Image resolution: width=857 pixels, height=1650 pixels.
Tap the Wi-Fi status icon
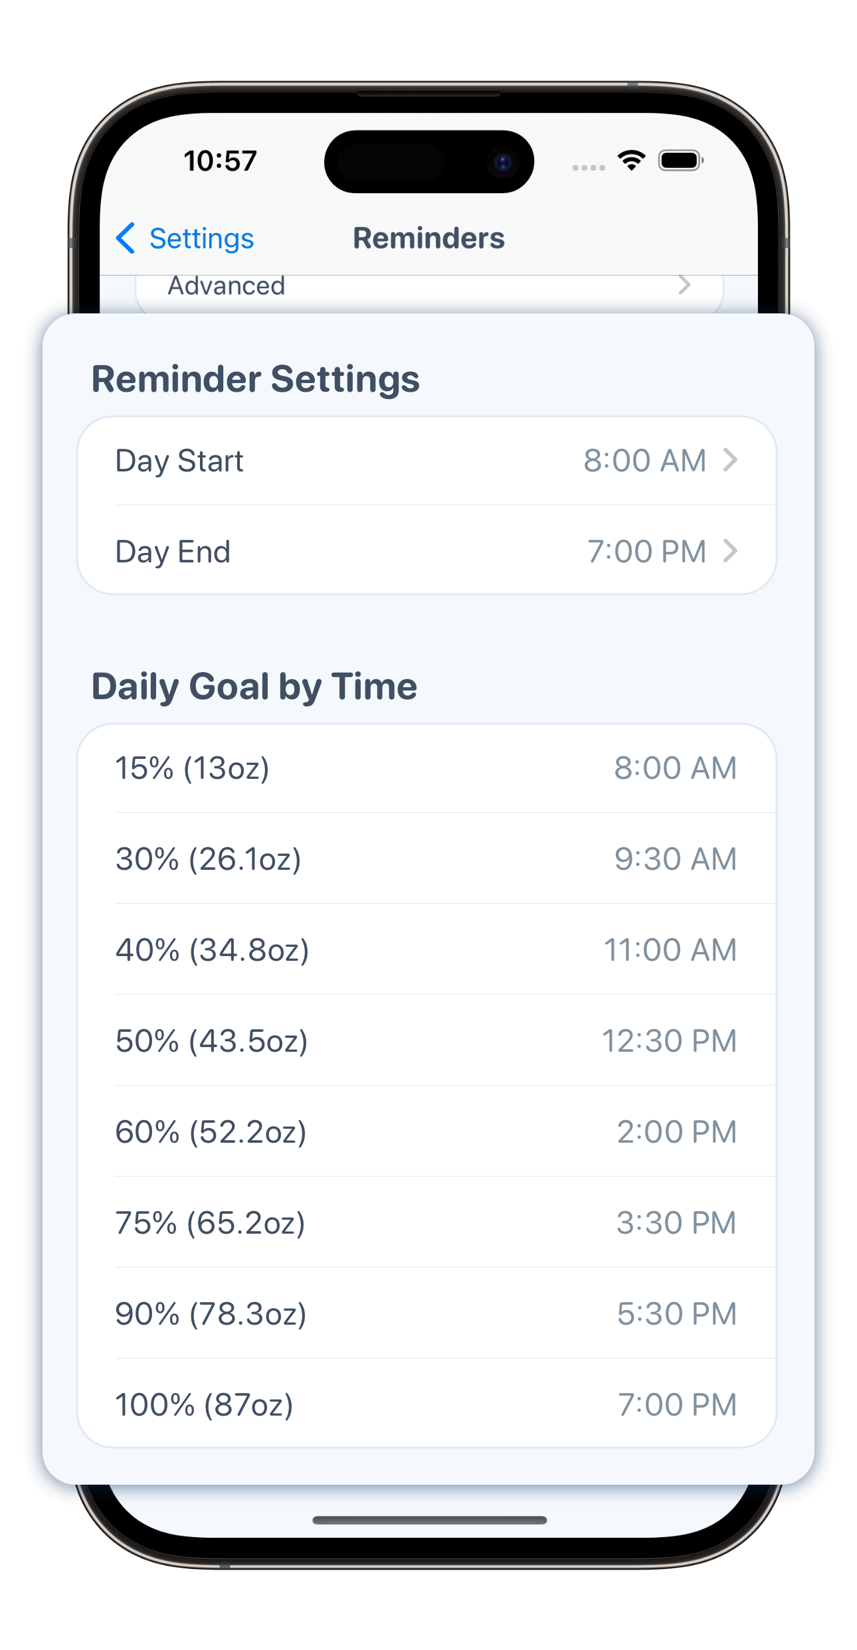point(631,160)
